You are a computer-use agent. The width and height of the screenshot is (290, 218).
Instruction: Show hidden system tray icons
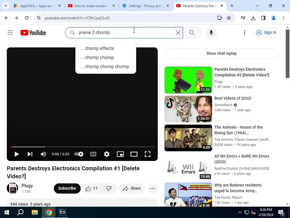click(240, 212)
